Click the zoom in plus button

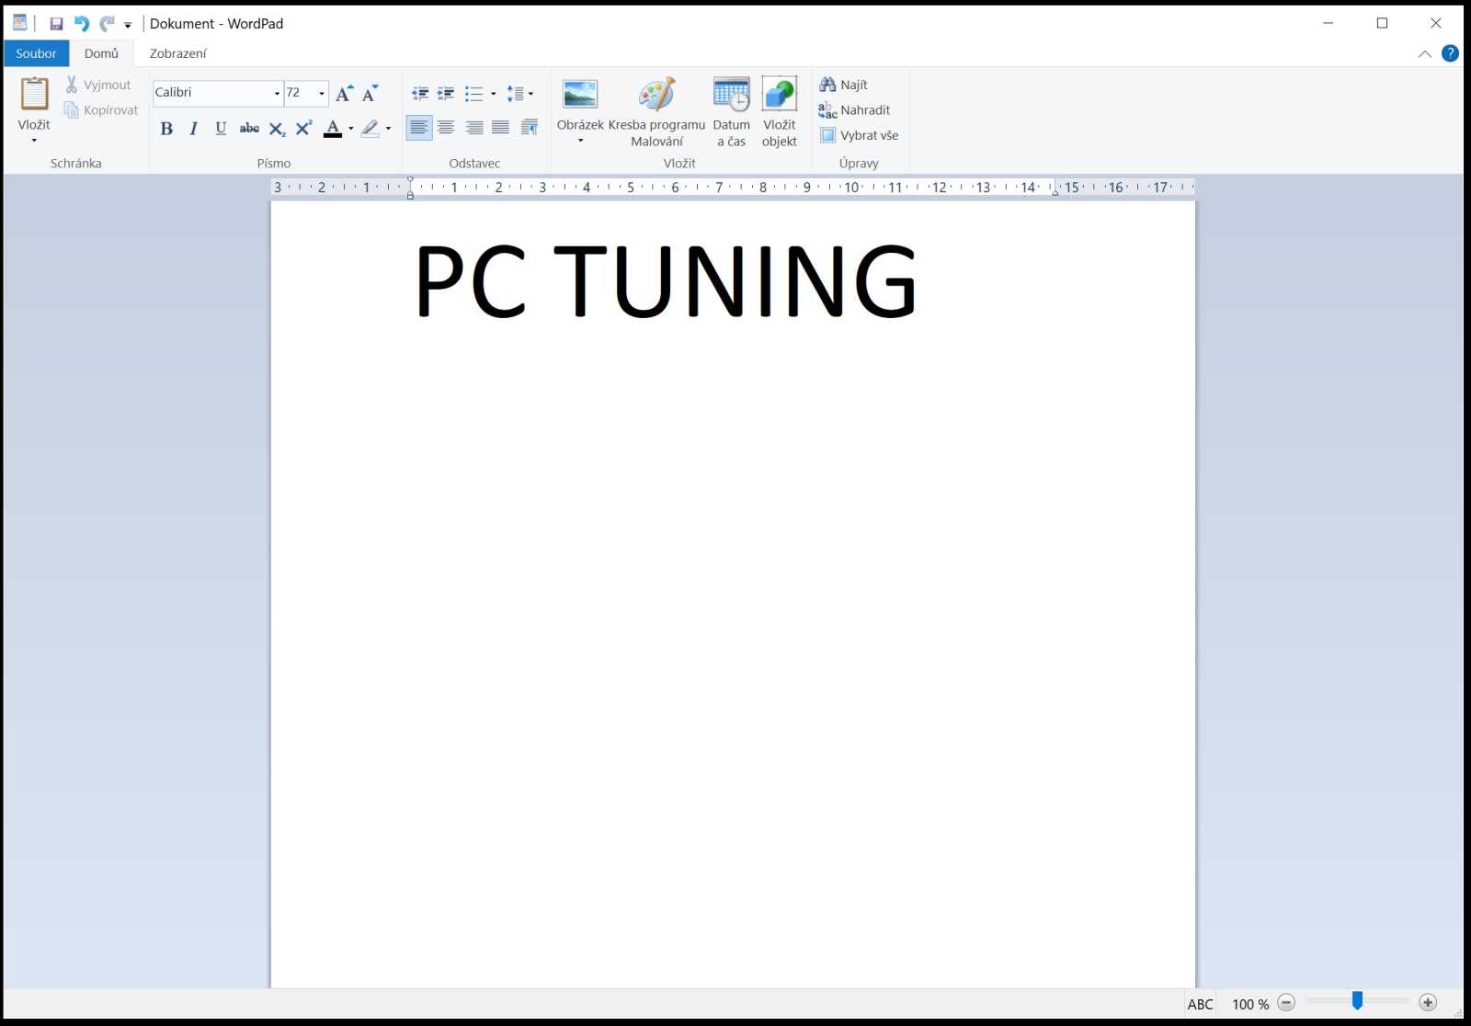(1428, 1003)
